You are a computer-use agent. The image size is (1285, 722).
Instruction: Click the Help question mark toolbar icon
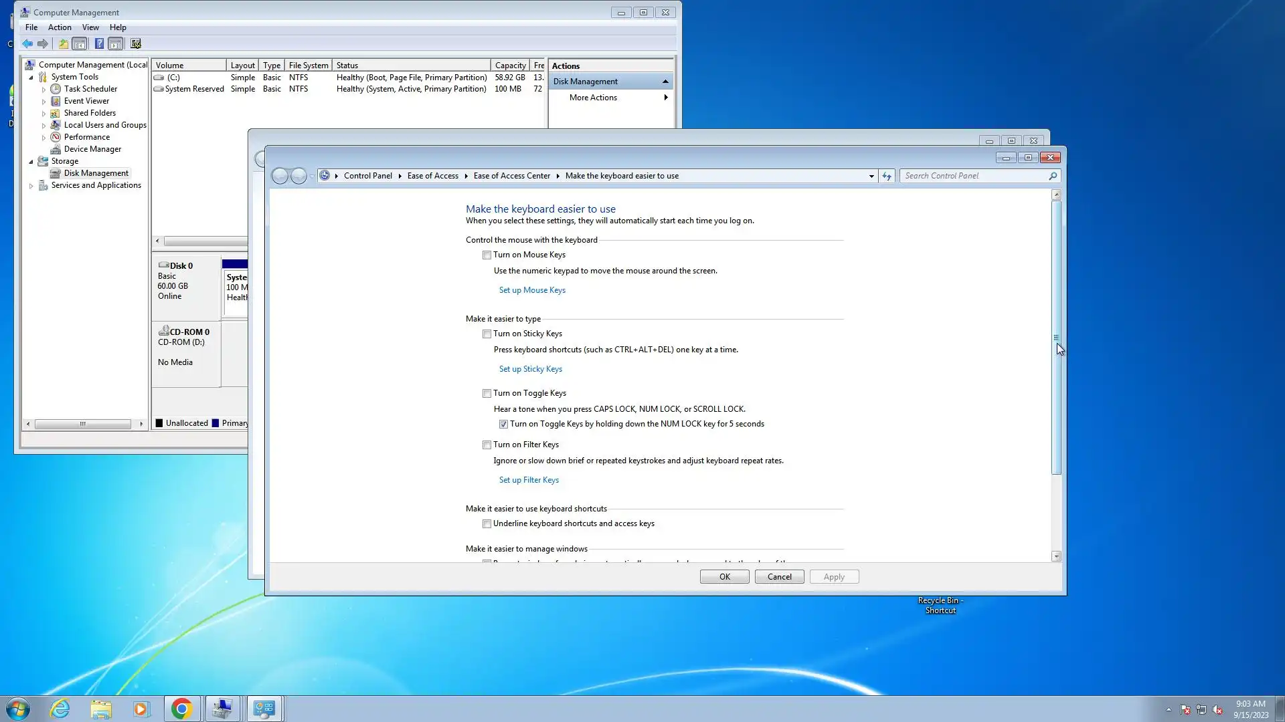99,44
